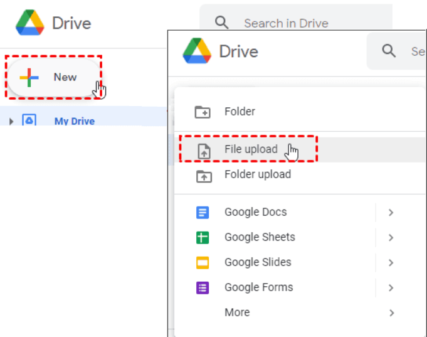The height and width of the screenshot is (337, 427).
Task: Open the Google Slides submenu chevron
Action: [x=391, y=262]
